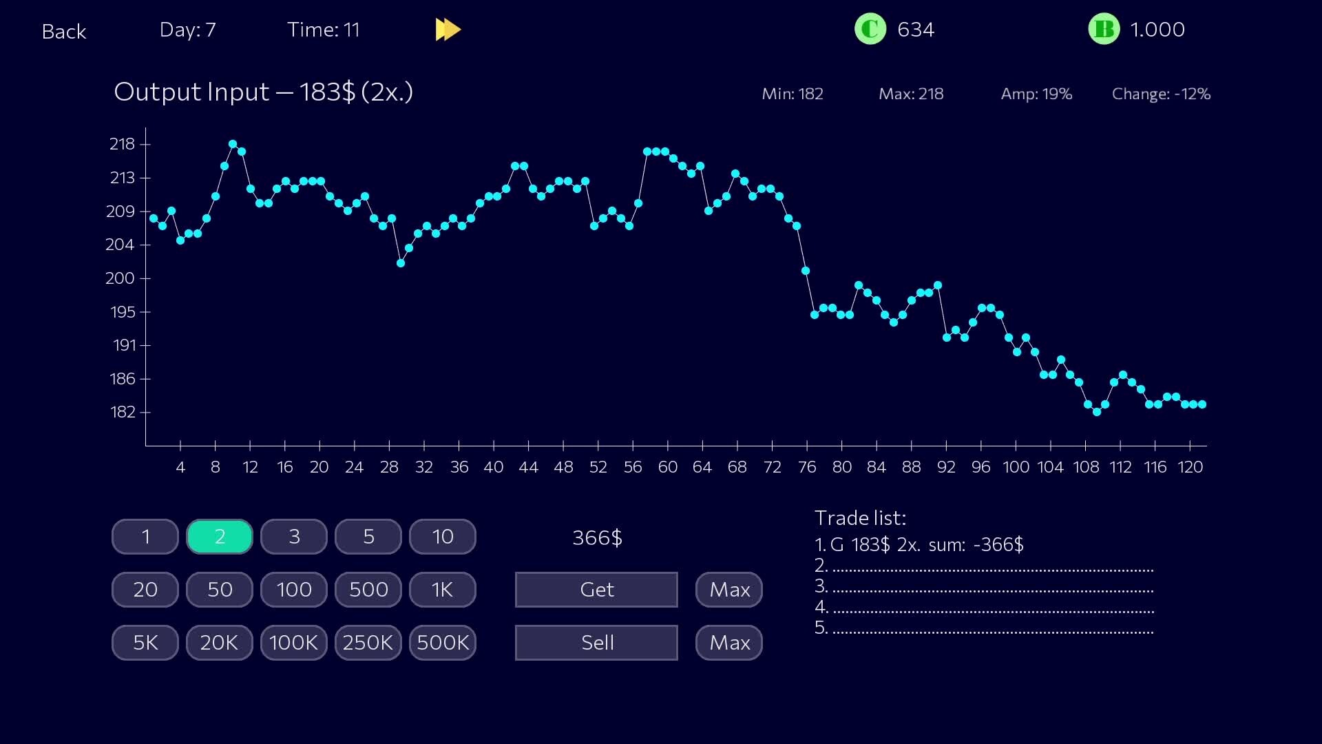Click Max next to Get
The width and height of the screenshot is (1322, 744).
729,590
